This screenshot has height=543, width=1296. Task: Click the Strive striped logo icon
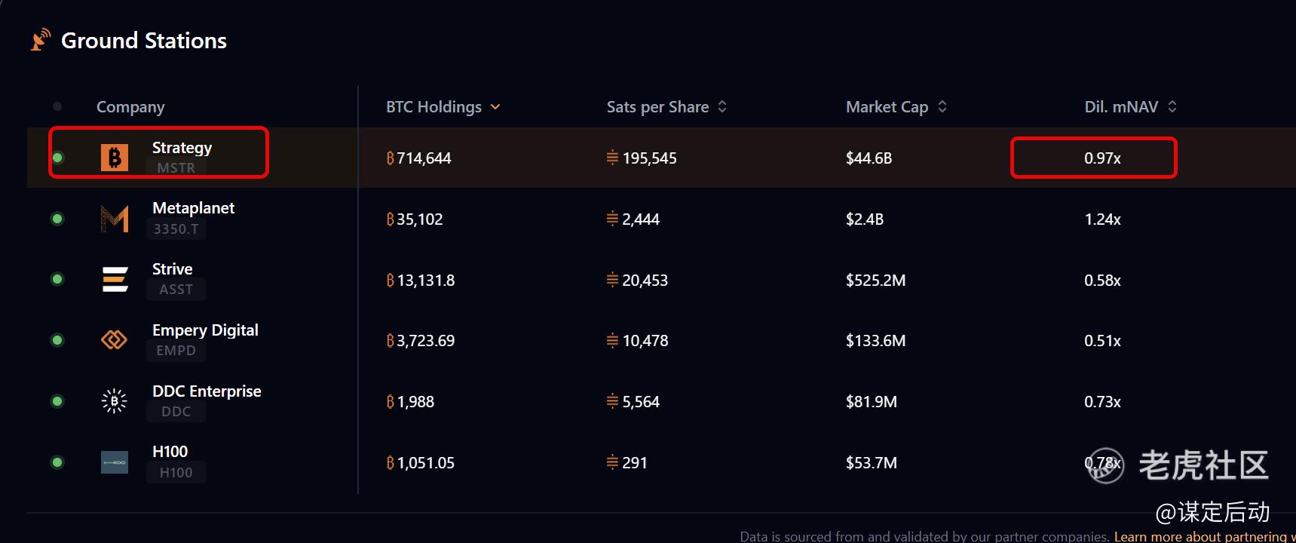115,279
